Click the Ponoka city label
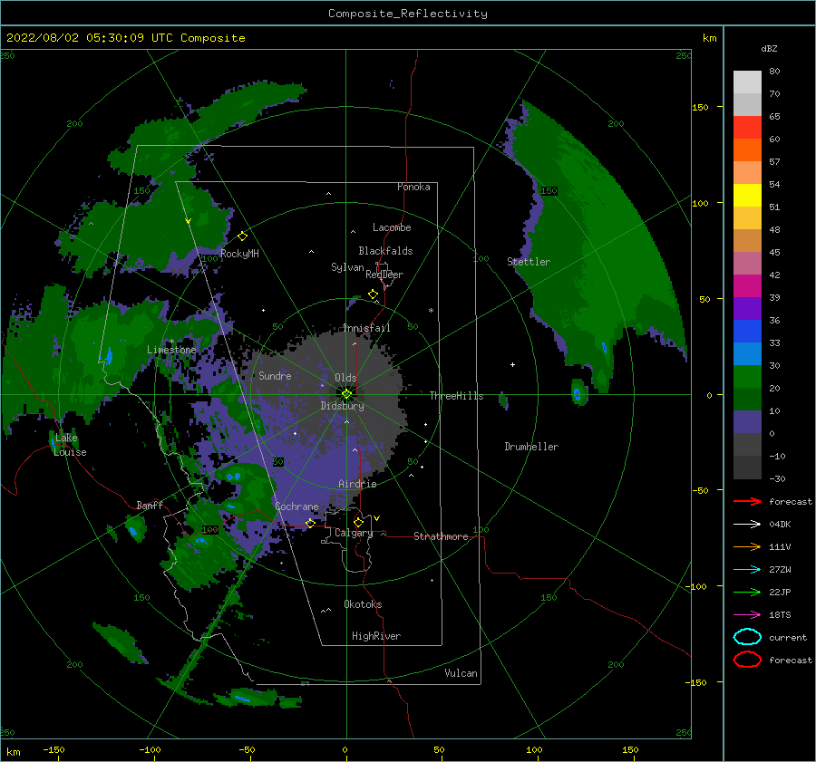Image resolution: width=816 pixels, height=762 pixels. tap(413, 187)
